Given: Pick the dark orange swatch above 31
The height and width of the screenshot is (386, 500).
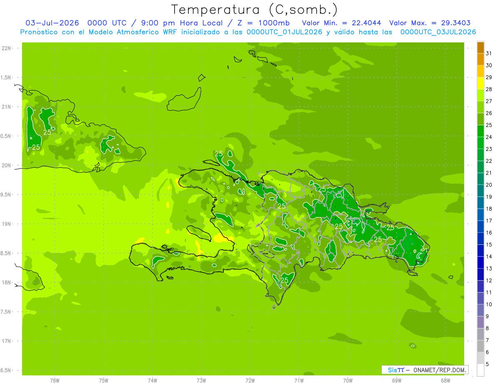Looking at the screenshot, I should [481, 47].
